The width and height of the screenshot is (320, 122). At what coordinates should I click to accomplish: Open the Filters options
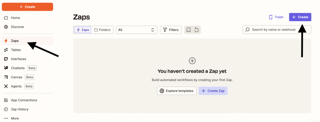coord(171,30)
